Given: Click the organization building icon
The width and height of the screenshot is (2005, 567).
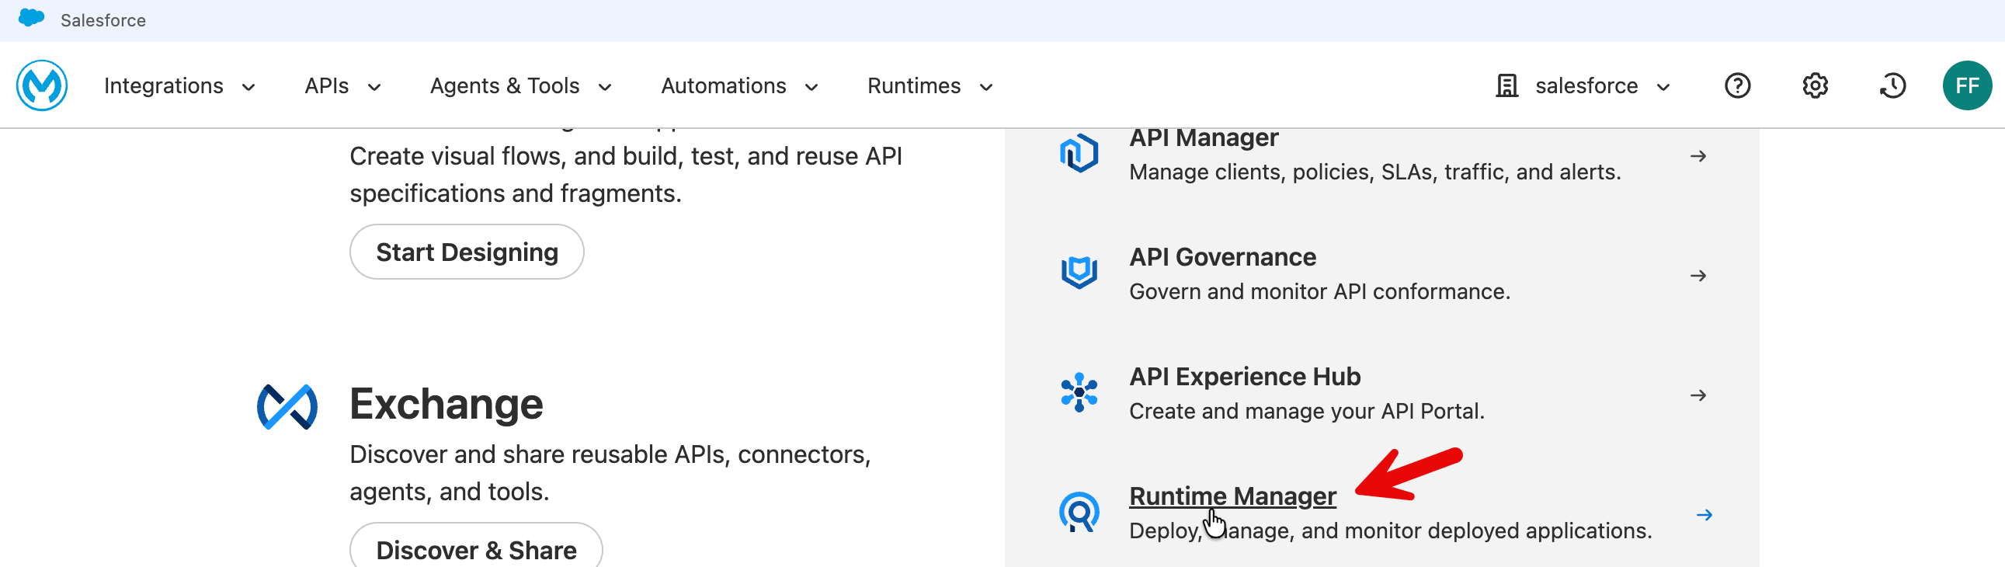Looking at the screenshot, I should [x=1507, y=85].
